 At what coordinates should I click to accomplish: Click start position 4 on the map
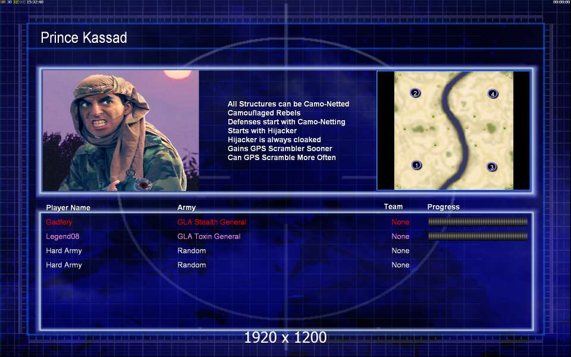(492, 94)
